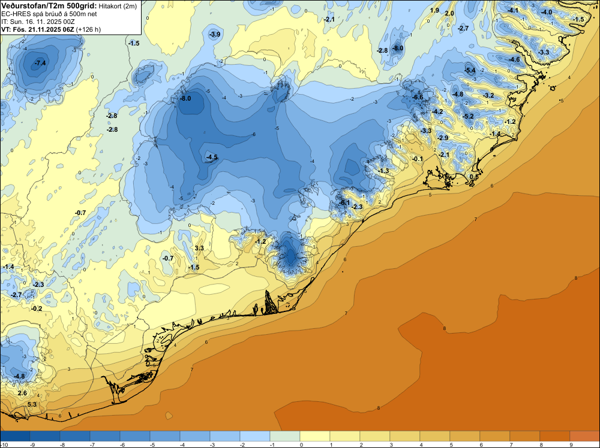The height and width of the screenshot is (448, 600).
Task: Click the -1.3 temperature value
Action: click(x=383, y=171)
